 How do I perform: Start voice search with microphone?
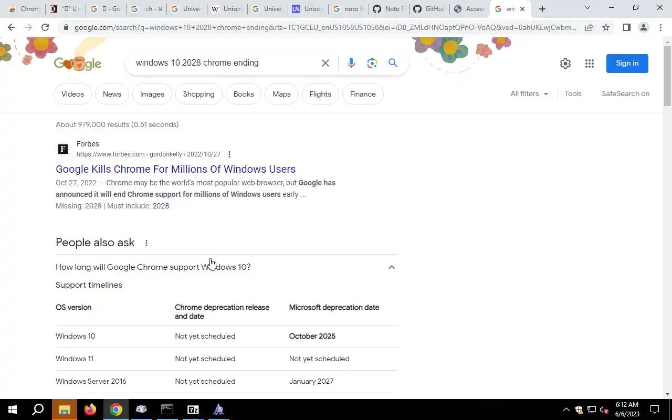pos(351,63)
